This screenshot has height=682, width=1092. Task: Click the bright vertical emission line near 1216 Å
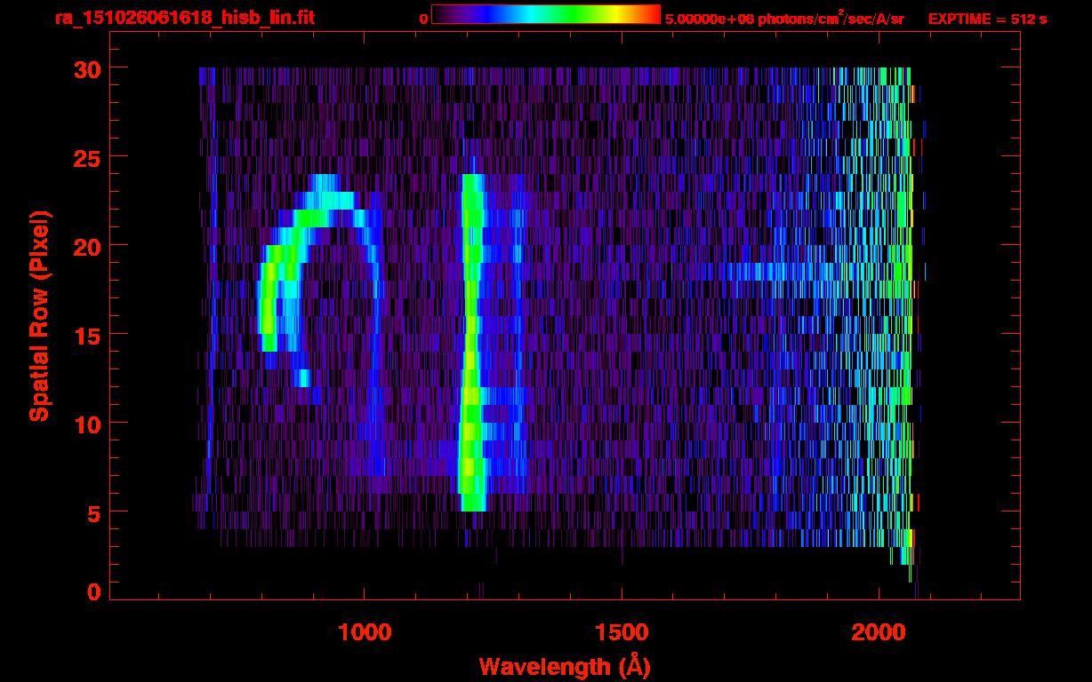click(x=471, y=342)
